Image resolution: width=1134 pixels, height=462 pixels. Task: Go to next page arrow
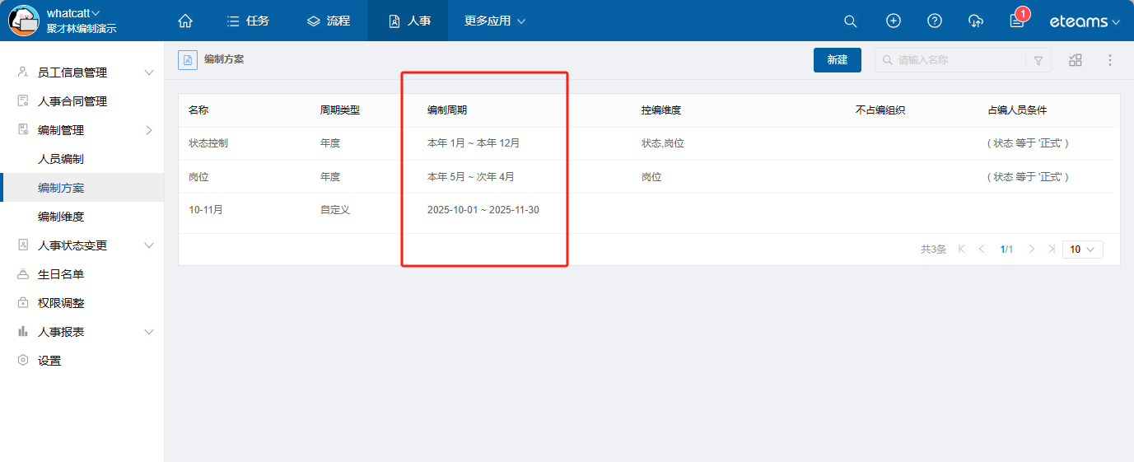pyautogui.click(x=1032, y=249)
